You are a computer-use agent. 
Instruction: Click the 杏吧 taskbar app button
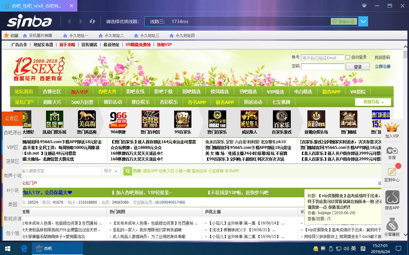click(58, 249)
